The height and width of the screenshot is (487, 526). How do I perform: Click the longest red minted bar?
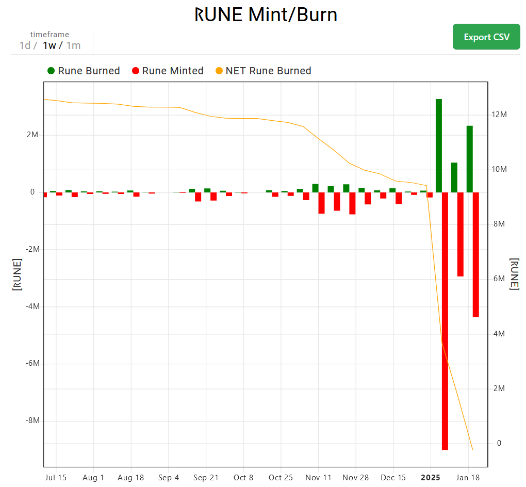(x=445, y=321)
